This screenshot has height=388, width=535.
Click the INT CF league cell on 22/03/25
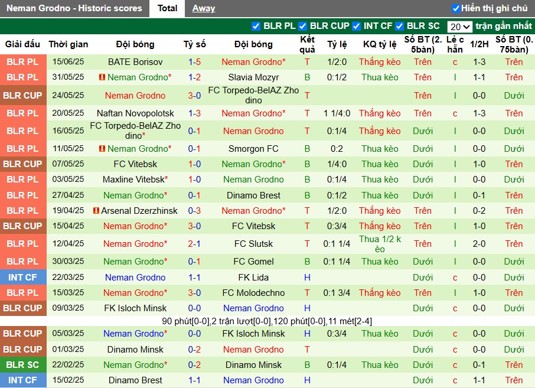click(22, 278)
